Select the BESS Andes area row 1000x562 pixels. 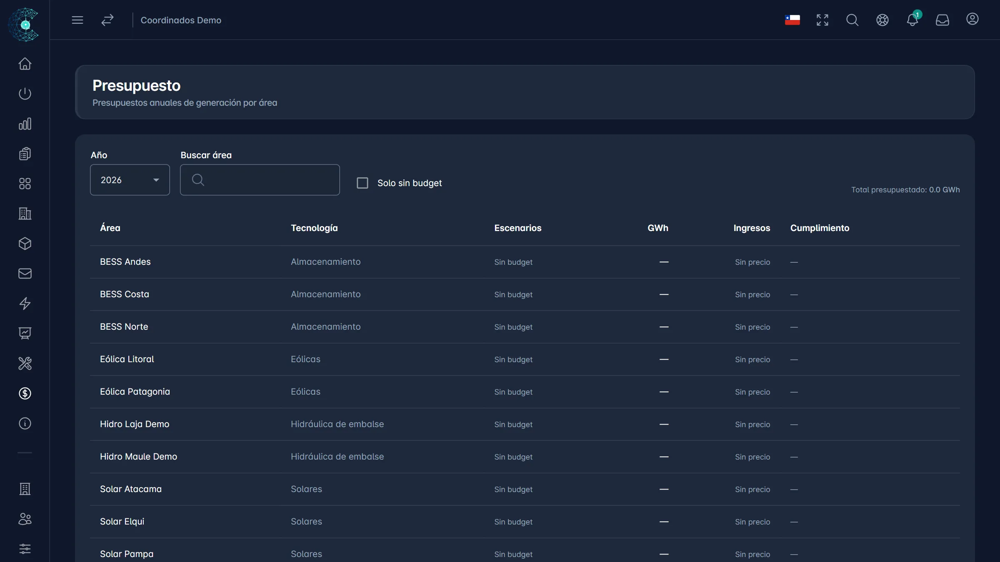click(x=525, y=262)
